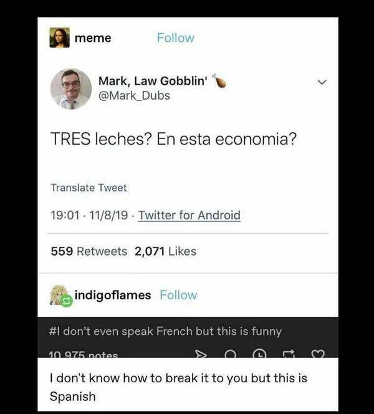The width and height of the screenshot is (374, 414).
Task: Open the 10,975 notes count
Action: point(84,355)
